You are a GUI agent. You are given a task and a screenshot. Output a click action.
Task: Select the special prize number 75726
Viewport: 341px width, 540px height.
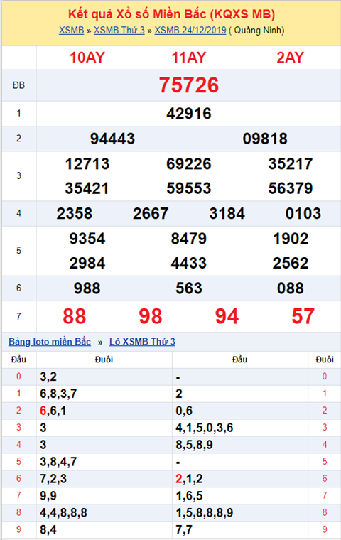(x=189, y=85)
